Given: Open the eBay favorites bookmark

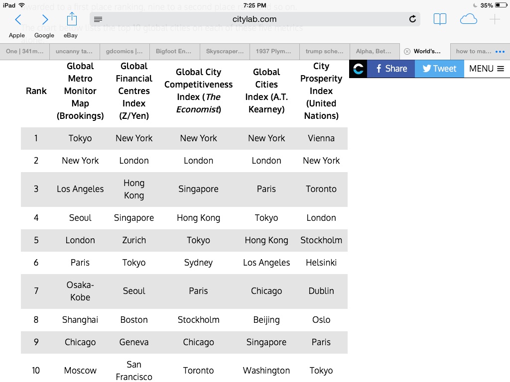Looking at the screenshot, I should click(x=70, y=35).
